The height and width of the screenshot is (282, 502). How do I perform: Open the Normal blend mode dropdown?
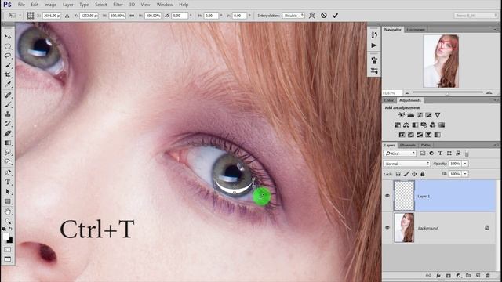coord(406,164)
